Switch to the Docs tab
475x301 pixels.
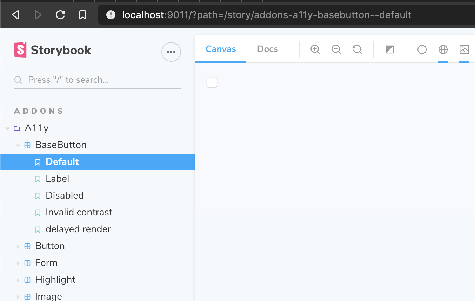pyautogui.click(x=267, y=49)
